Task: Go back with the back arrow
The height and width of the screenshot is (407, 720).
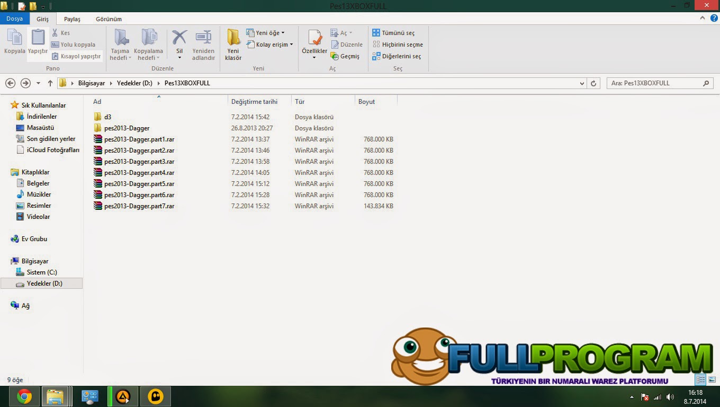Action: [x=10, y=83]
